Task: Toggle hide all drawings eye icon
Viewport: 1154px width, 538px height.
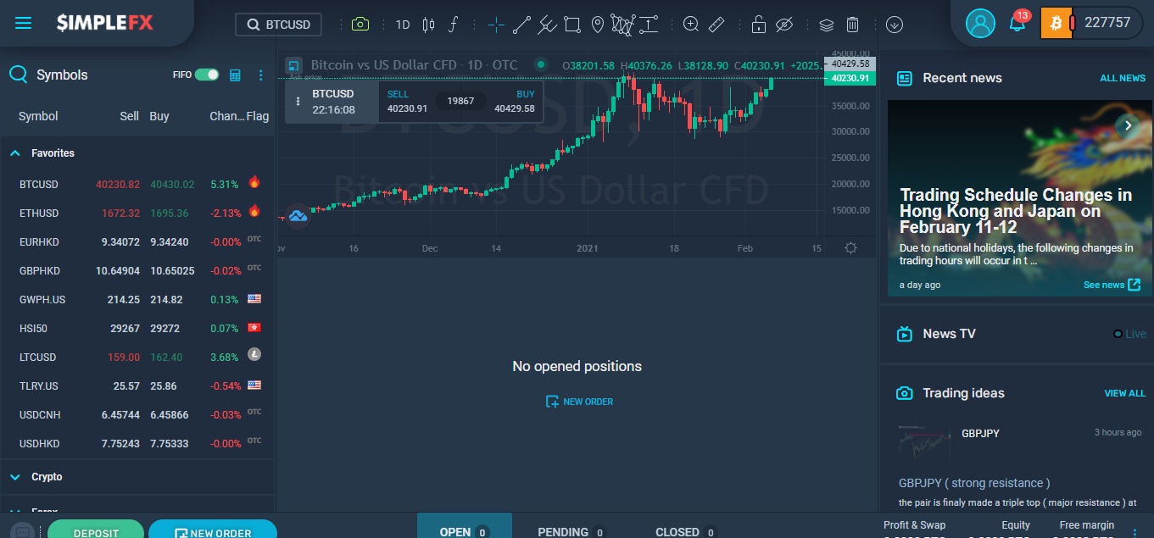Action: pyautogui.click(x=783, y=25)
